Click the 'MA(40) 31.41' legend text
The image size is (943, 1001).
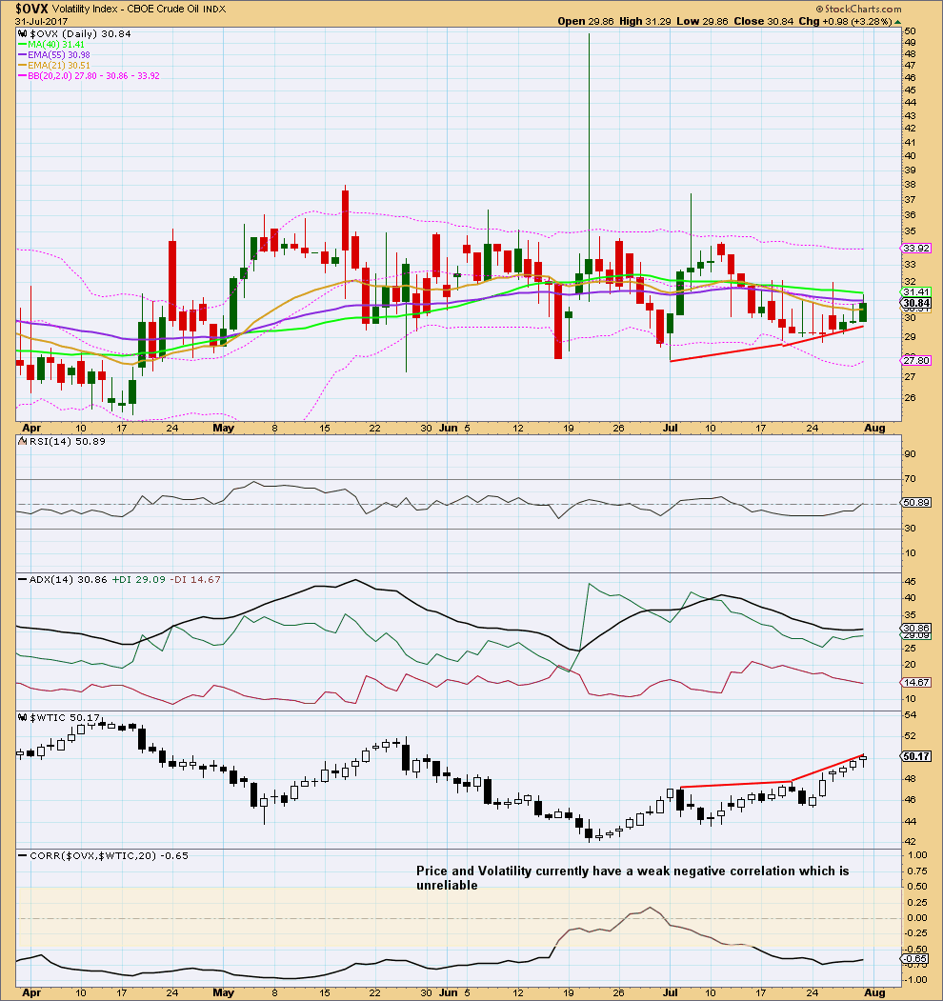point(56,45)
